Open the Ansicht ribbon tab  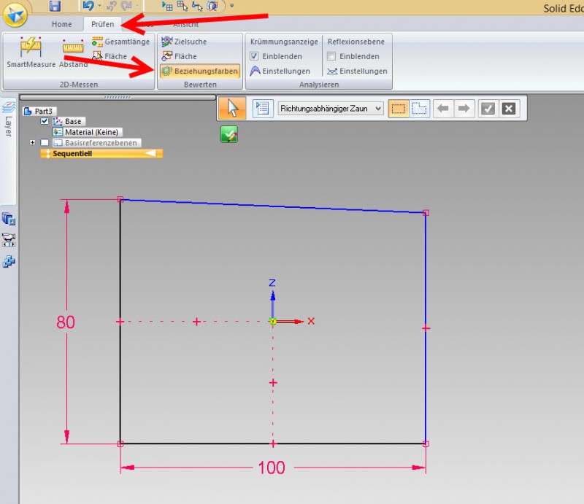(x=185, y=24)
